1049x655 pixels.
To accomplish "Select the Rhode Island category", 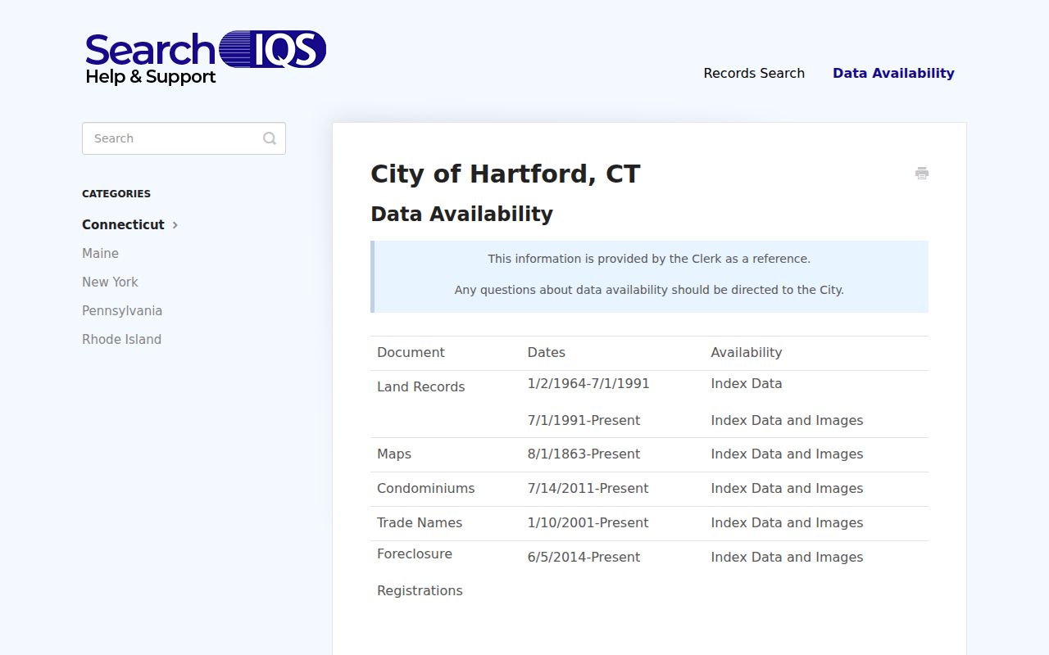I will 121,339.
